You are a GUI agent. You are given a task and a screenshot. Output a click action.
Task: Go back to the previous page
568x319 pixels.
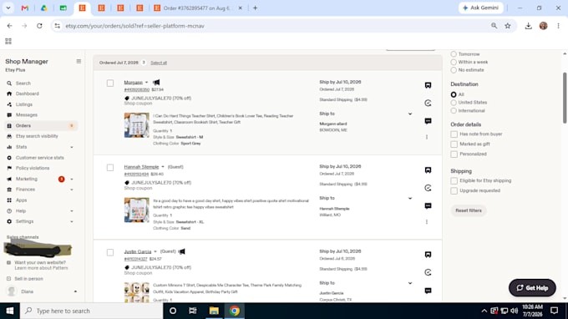click(x=9, y=26)
